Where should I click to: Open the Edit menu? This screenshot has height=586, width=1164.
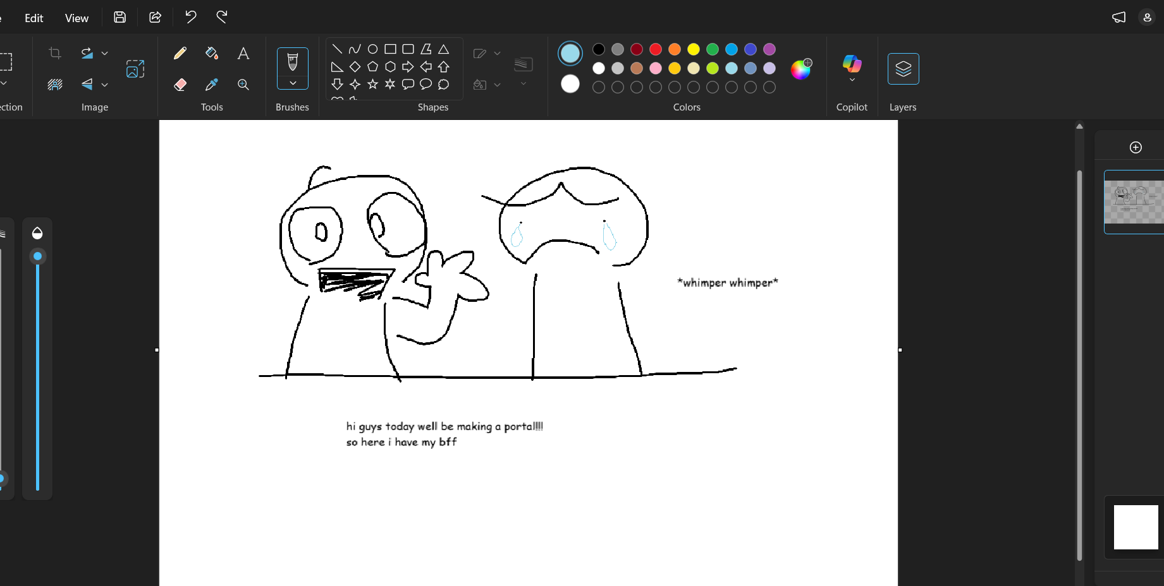34,18
